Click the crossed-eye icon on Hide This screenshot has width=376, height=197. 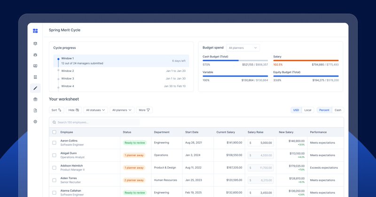pos(77,110)
